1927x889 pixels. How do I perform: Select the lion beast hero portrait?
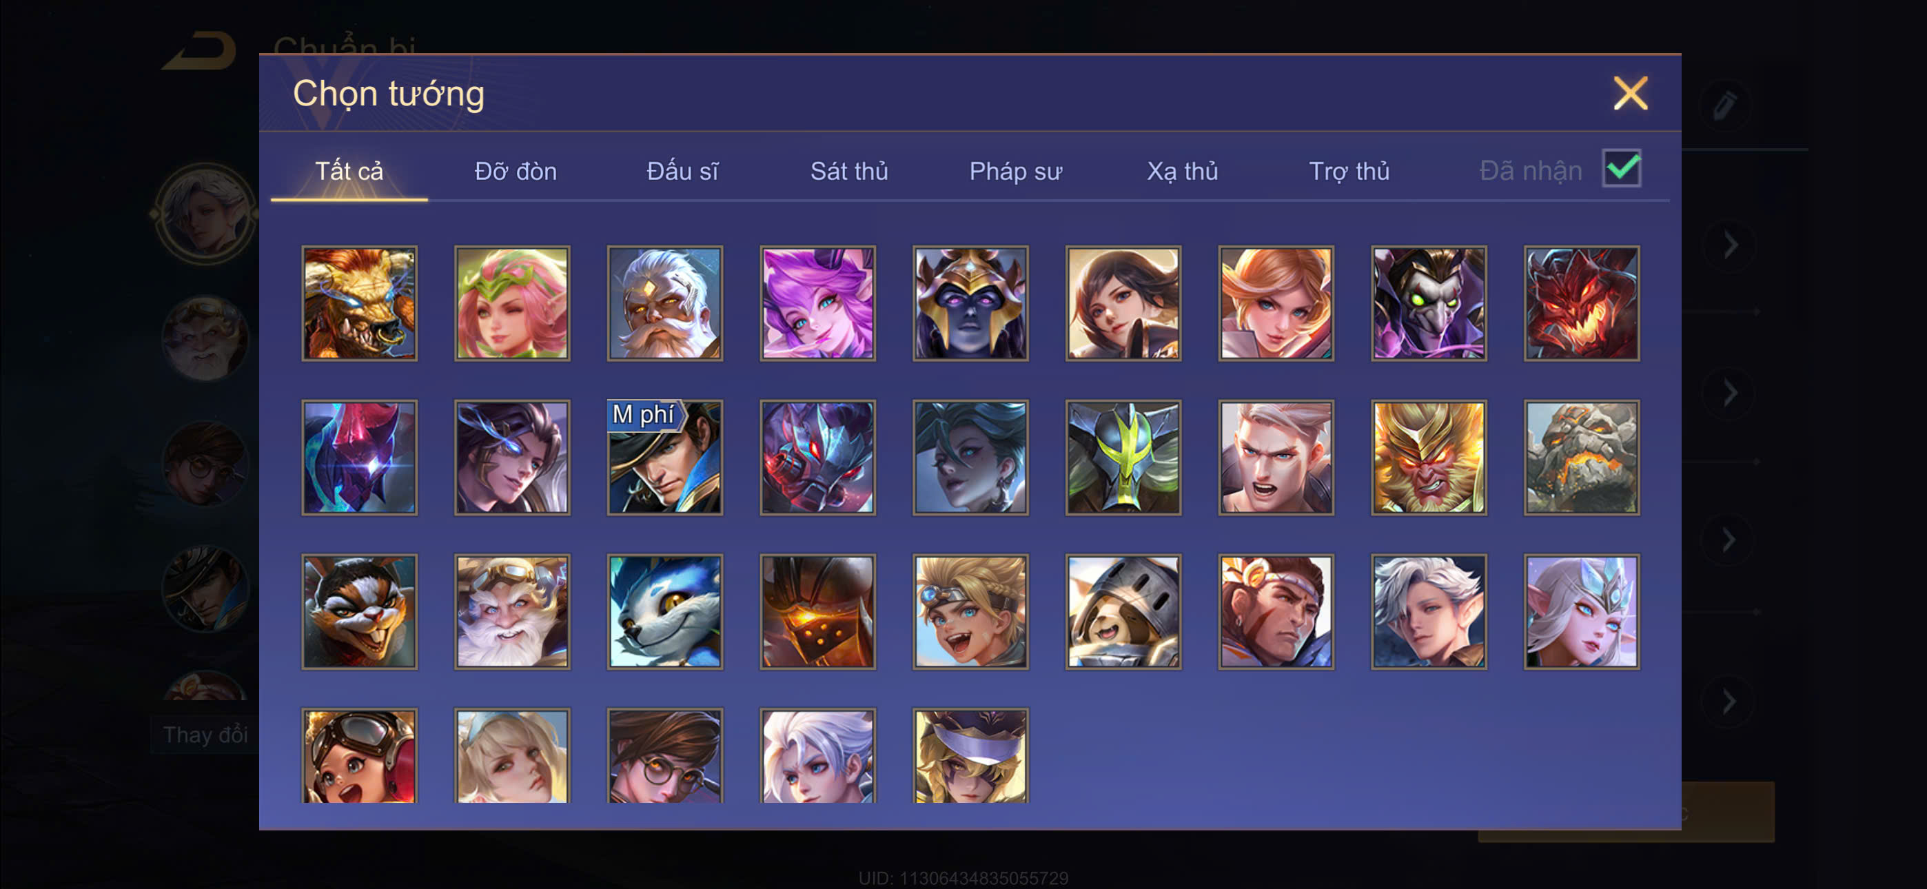click(x=360, y=303)
